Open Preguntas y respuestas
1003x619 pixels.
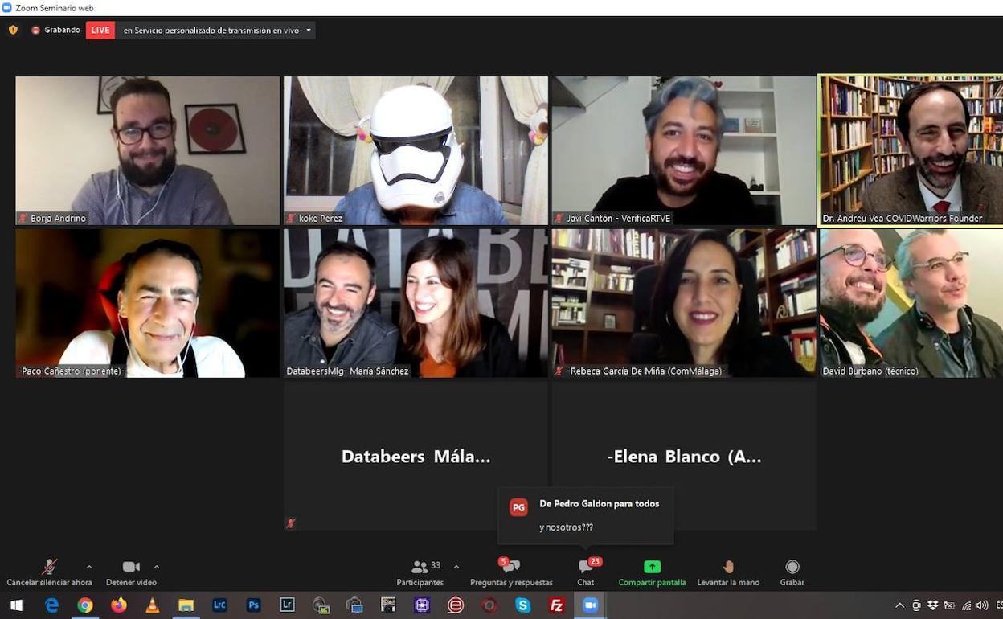(511, 571)
